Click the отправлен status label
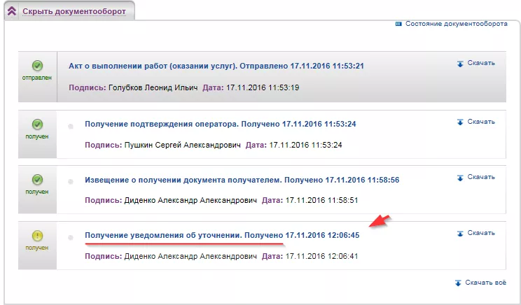 [x=37, y=78]
